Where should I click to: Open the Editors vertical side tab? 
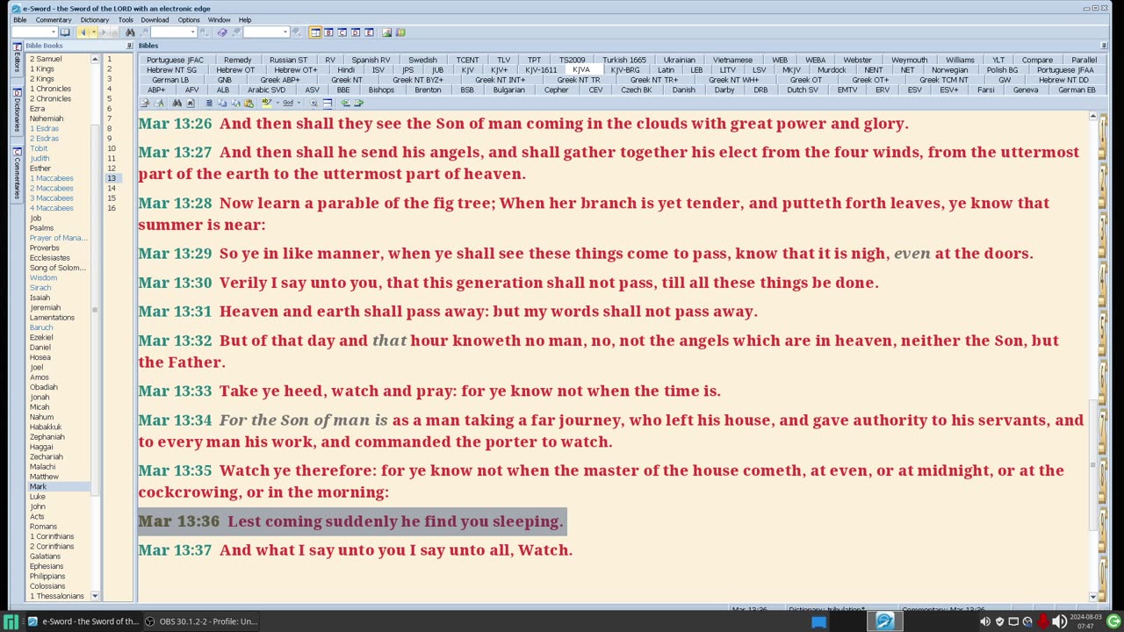[17, 58]
